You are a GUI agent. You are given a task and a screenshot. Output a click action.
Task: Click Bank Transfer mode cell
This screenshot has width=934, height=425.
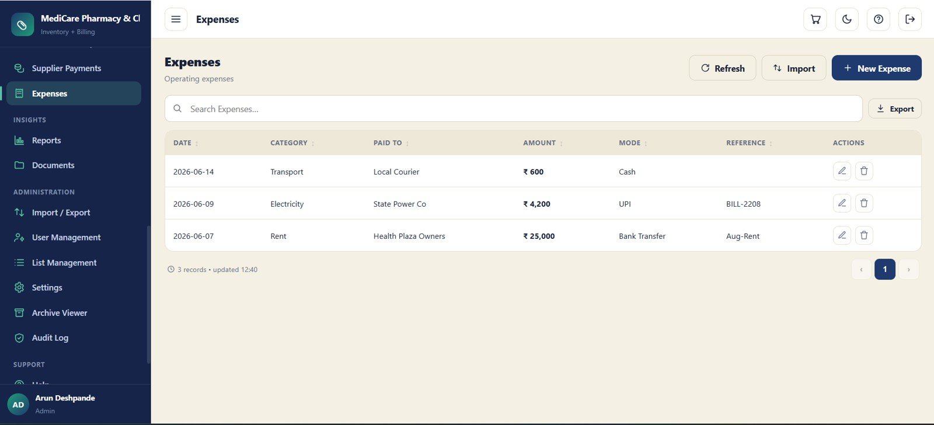(642, 236)
